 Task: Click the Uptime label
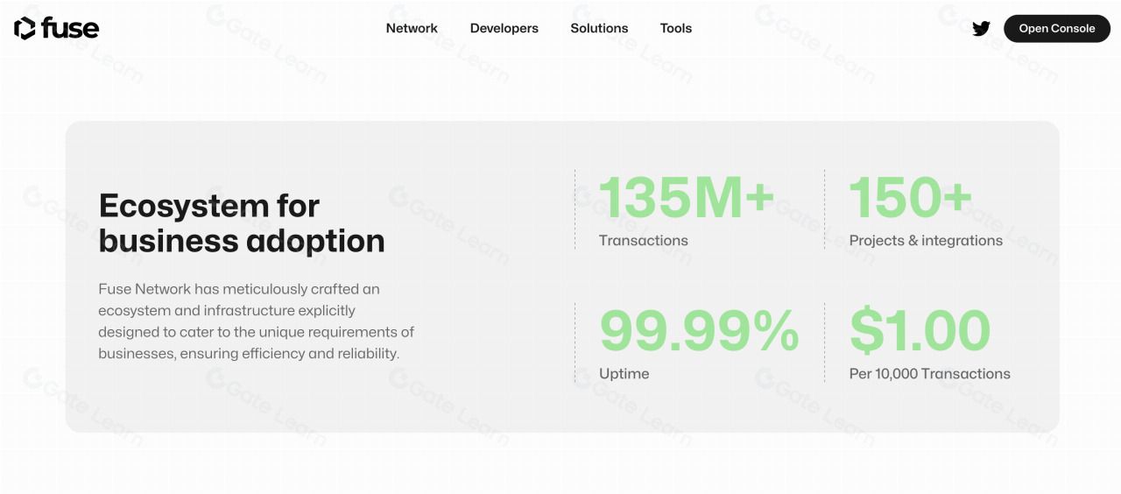tap(624, 374)
